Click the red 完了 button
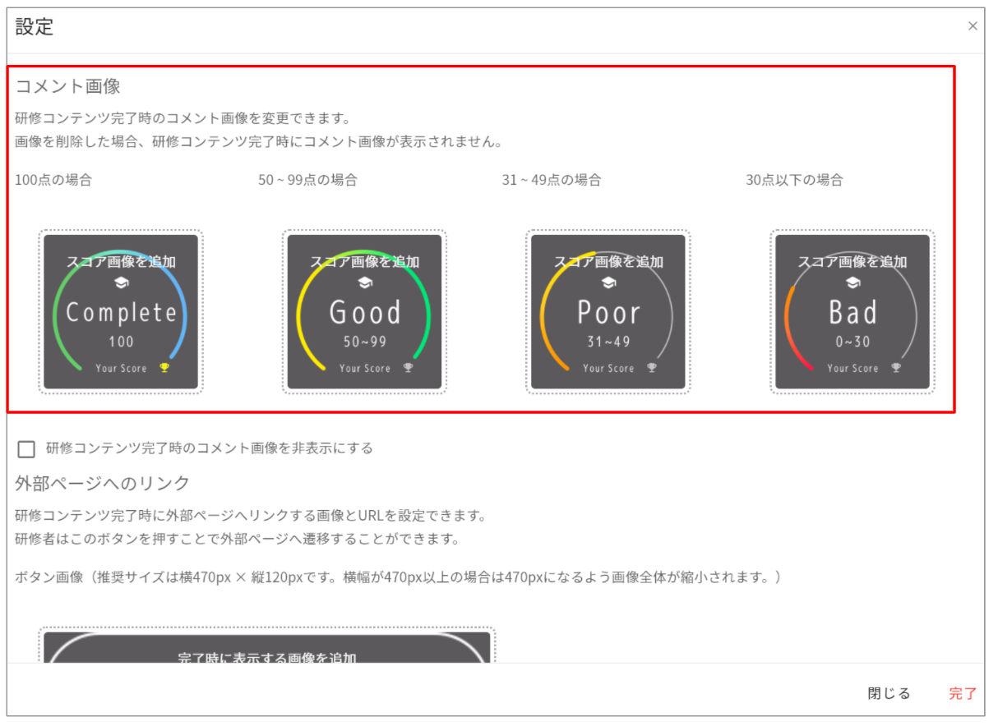Screen dimensions: 998x726 [963, 693]
